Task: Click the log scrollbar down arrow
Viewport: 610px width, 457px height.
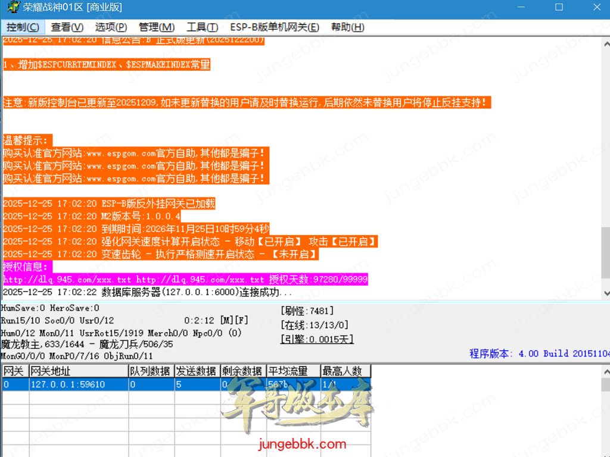Action: [x=605, y=293]
